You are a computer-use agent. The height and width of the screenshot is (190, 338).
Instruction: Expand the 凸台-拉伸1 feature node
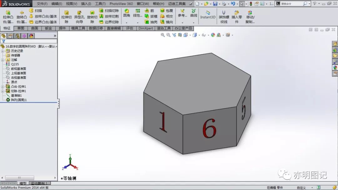3,86
